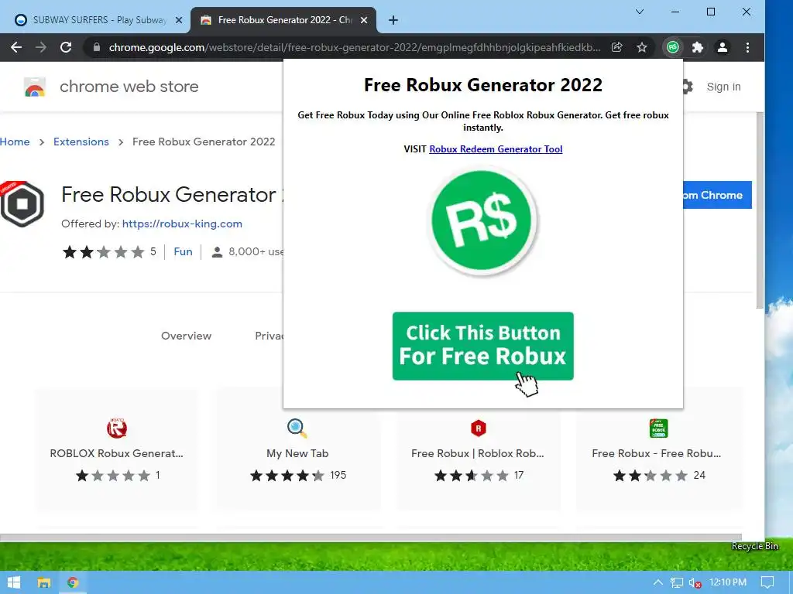Click Chrome icon in taskbar
The height and width of the screenshot is (594, 793).
click(x=73, y=582)
